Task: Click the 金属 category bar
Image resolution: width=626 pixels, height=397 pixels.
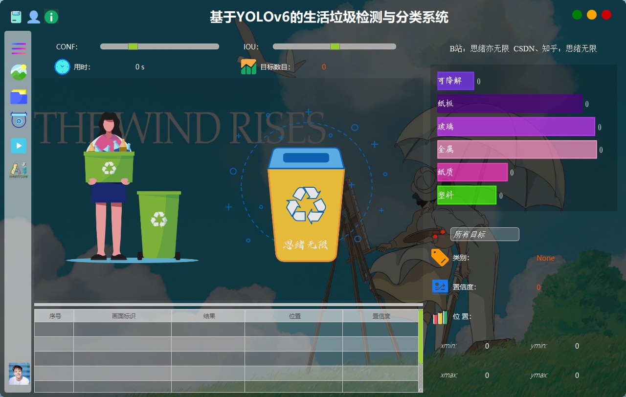Action: click(517, 149)
